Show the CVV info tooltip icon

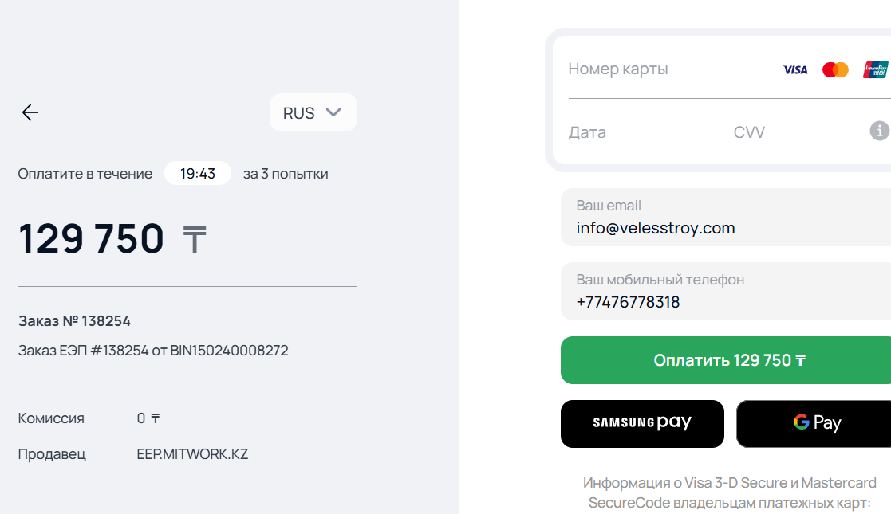pos(879,131)
